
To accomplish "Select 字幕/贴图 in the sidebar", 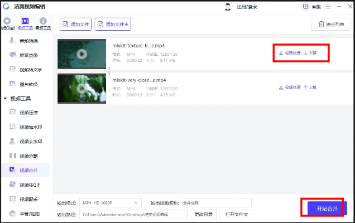I will (25, 214).
